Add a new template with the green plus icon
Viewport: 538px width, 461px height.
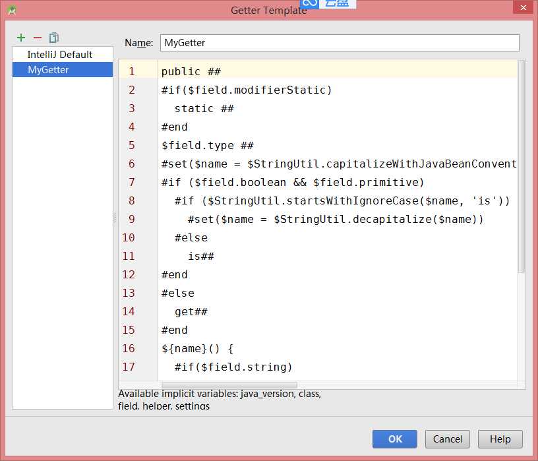[x=21, y=38]
